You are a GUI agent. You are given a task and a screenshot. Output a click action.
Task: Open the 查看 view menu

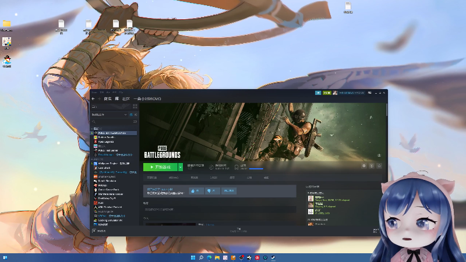point(102,93)
